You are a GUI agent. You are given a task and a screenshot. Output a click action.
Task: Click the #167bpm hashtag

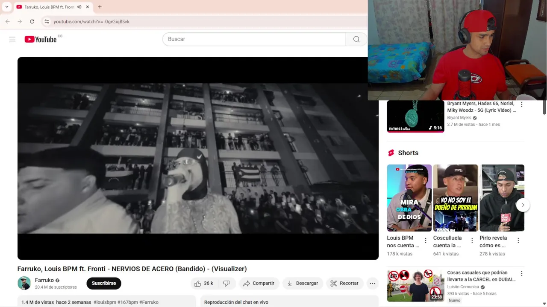(128, 302)
